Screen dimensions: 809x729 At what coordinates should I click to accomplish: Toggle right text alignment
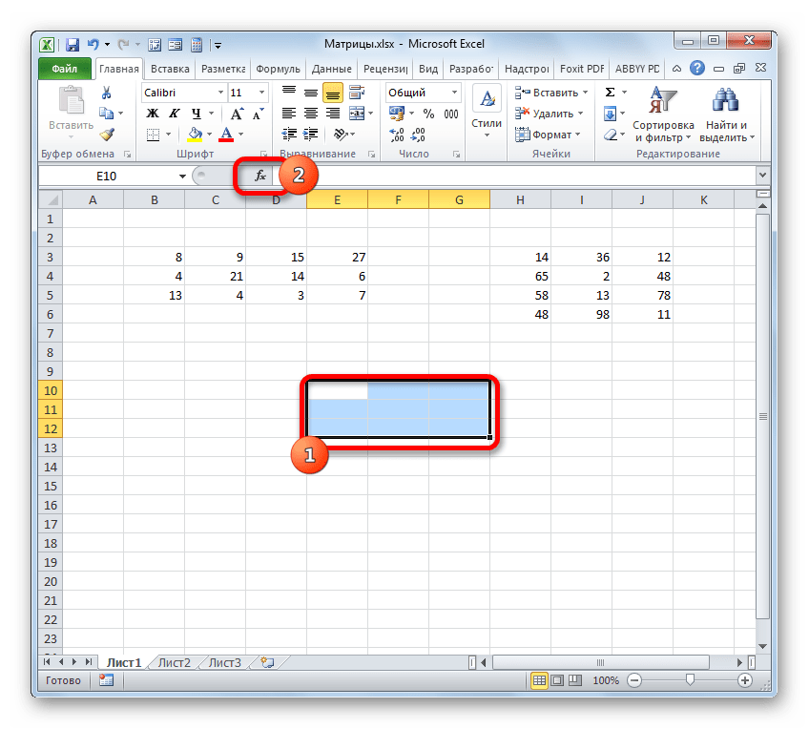(333, 113)
